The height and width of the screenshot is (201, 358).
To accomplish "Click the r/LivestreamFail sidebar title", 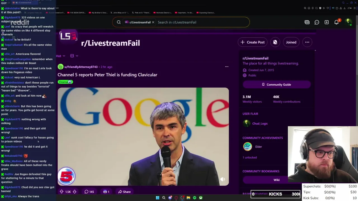I will click(255, 58).
